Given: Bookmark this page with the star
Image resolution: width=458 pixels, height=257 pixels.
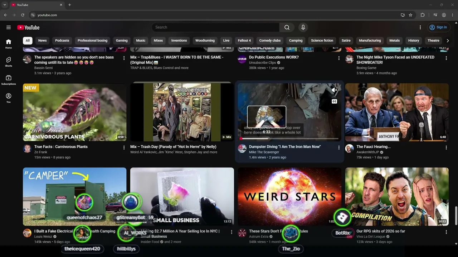Looking at the screenshot, I should pyautogui.click(x=410, y=15).
